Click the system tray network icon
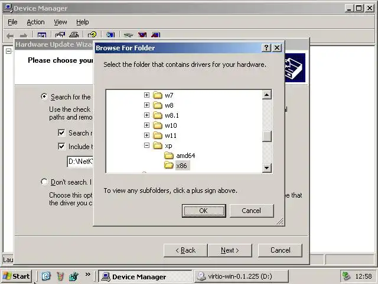 (x=347, y=276)
